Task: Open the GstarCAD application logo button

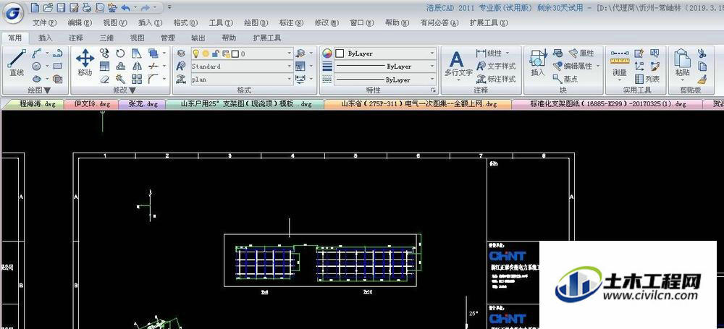Action: (x=14, y=12)
